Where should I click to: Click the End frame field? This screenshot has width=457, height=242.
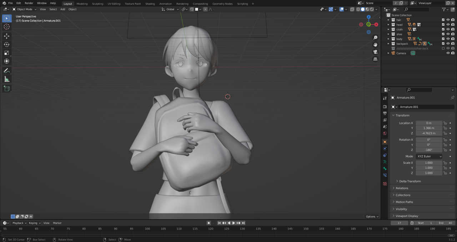(446, 223)
